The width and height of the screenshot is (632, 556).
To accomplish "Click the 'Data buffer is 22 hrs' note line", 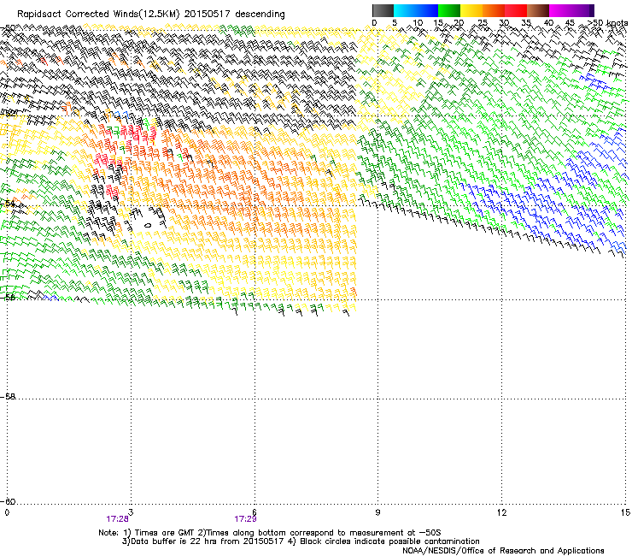I will coord(301,541).
